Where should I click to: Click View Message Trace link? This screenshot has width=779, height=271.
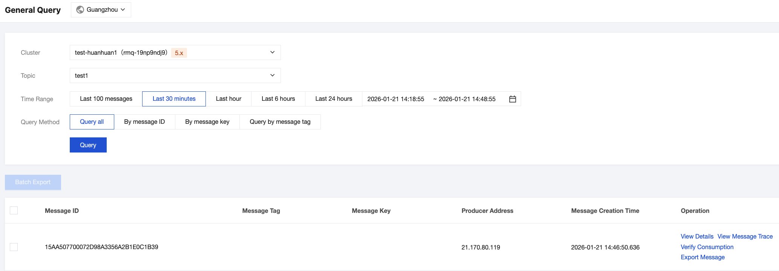point(745,237)
